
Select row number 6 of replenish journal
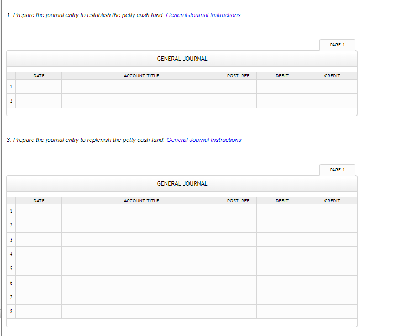pyautogui.click(x=11, y=283)
